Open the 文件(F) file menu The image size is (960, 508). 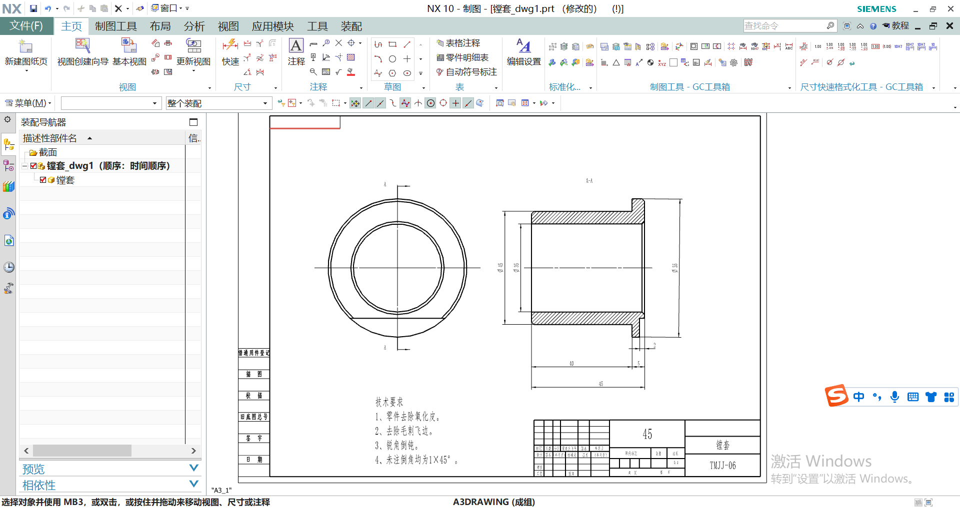click(26, 26)
